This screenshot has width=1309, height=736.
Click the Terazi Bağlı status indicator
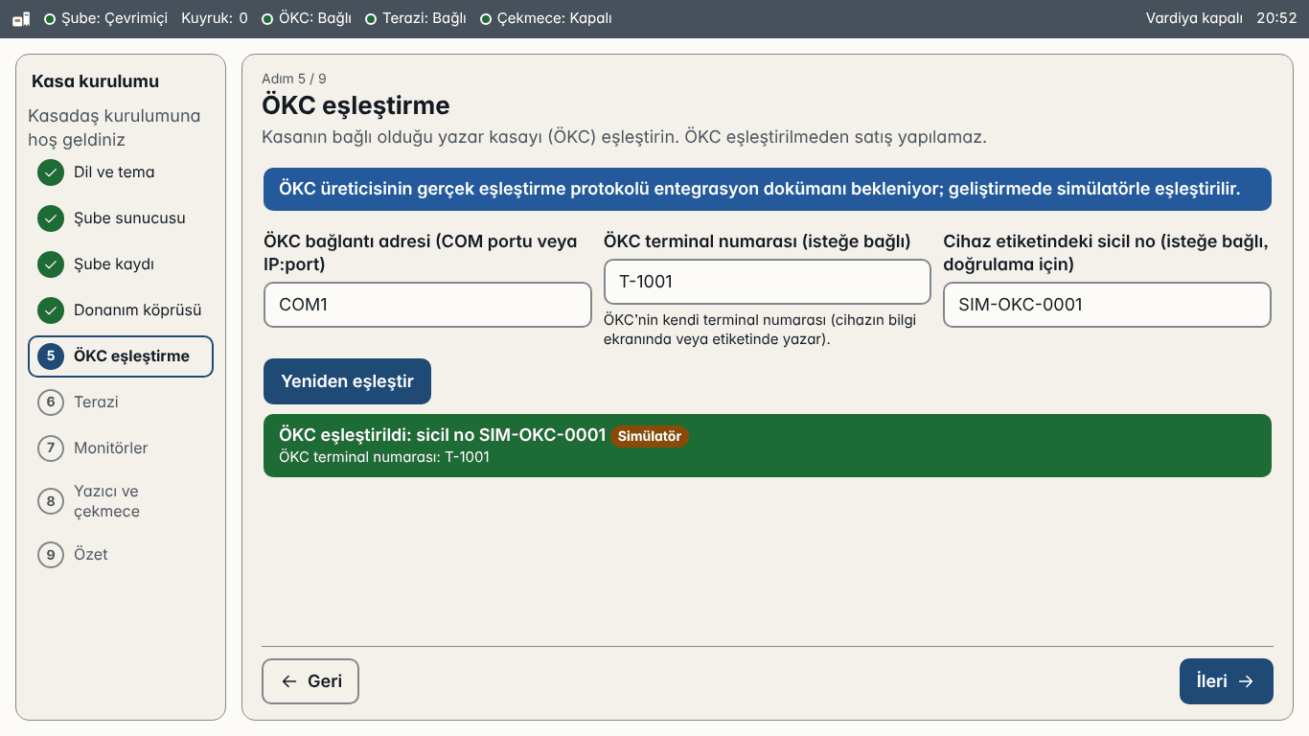click(x=416, y=18)
